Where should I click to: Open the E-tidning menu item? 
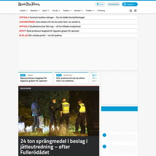[x=101, y=11]
